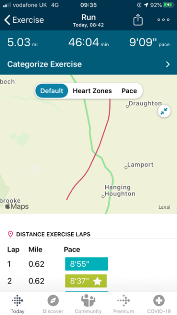Select lap 1 pace bar 8'55"

pyautogui.click(x=87, y=264)
